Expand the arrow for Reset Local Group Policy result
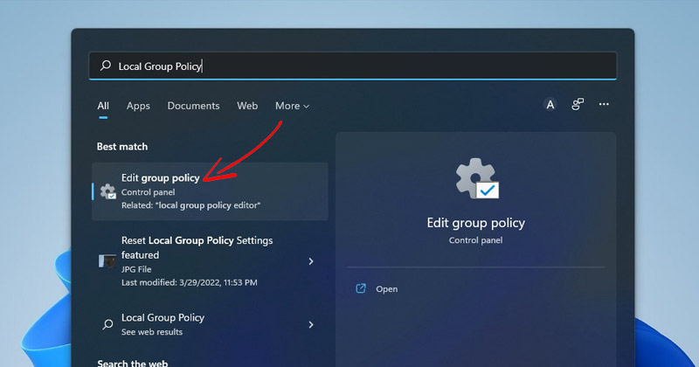Screen dimensions: 699x367 point(311,261)
